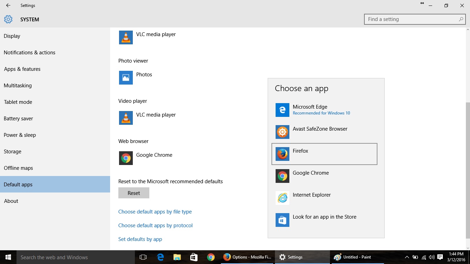Click the battery tray icon

click(x=415, y=257)
